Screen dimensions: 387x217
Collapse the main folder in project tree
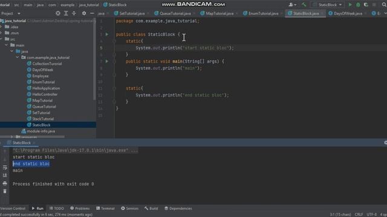click(x=7, y=45)
